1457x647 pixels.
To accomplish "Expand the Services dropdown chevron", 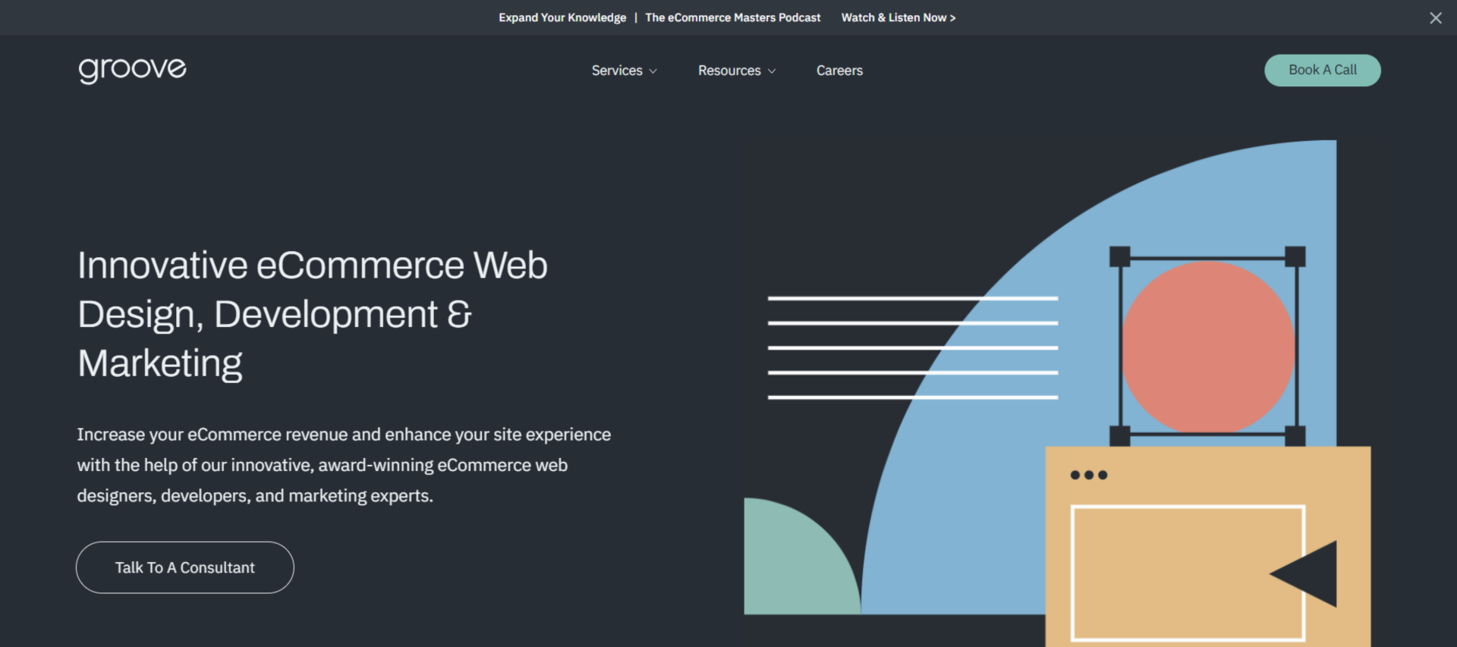I will click(653, 71).
